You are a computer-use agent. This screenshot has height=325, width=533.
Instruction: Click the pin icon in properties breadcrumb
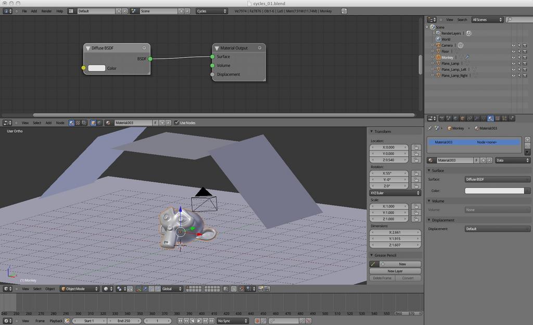(430, 128)
